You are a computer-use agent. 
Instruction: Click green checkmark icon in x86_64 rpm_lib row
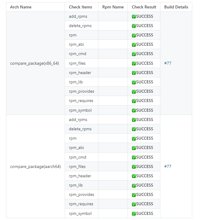click(x=134, y=82)
